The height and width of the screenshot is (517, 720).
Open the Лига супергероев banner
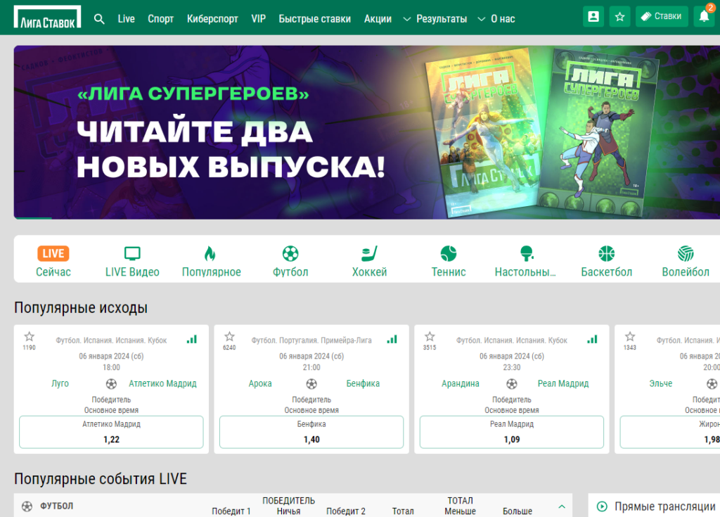tap(367, 132)
